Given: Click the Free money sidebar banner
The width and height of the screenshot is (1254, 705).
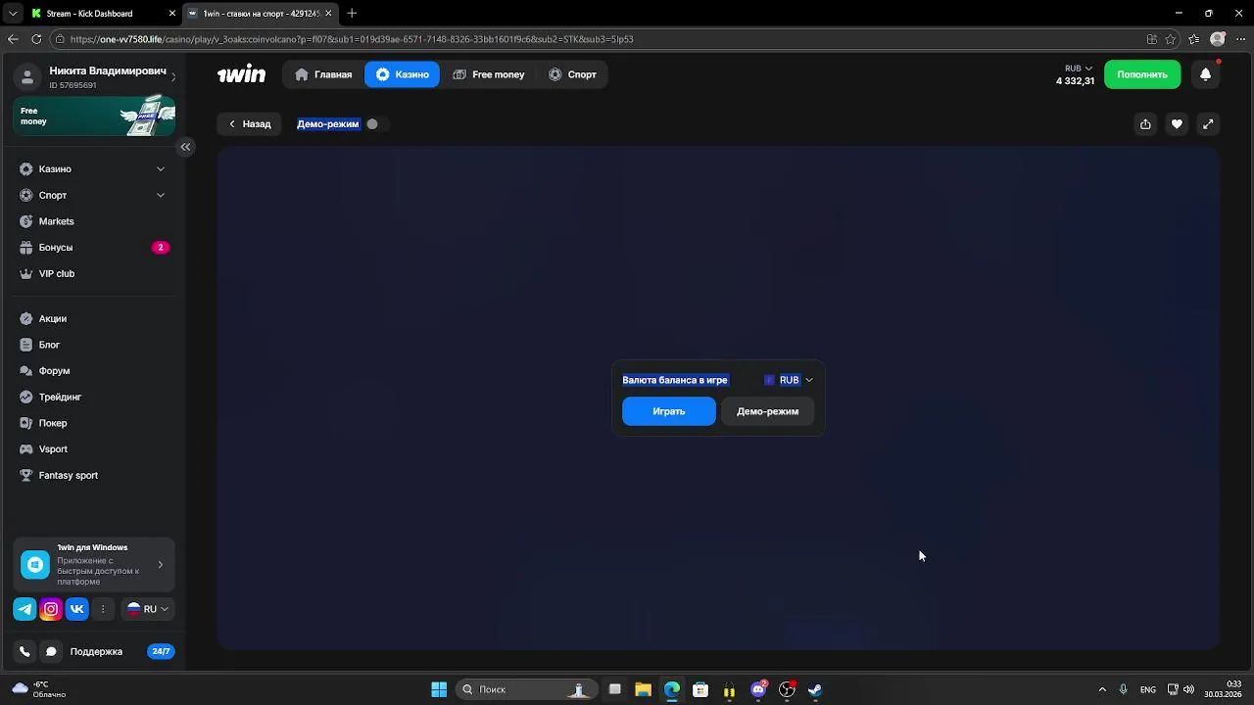Looking at the screenshot, I should 94,116.
